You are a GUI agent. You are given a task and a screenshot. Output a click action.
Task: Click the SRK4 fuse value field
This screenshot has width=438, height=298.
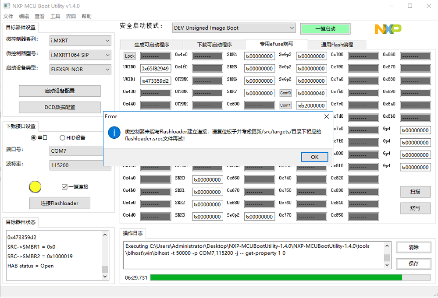260,56
